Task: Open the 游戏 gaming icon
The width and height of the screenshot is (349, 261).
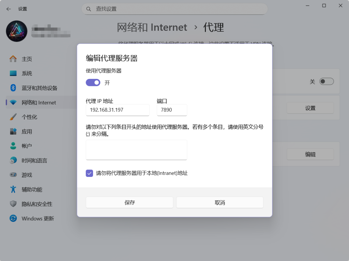Action: point(13,175)
